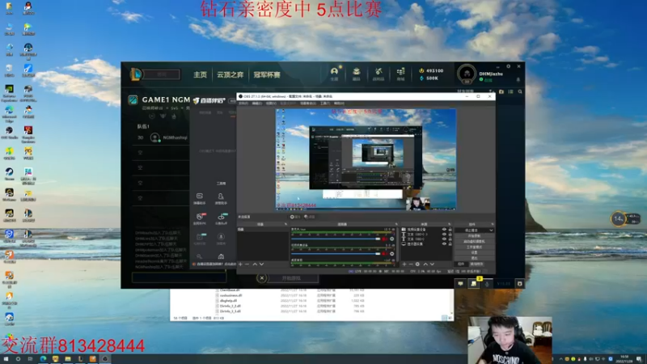Adjust the second mixer volume slider

point(336,254)
